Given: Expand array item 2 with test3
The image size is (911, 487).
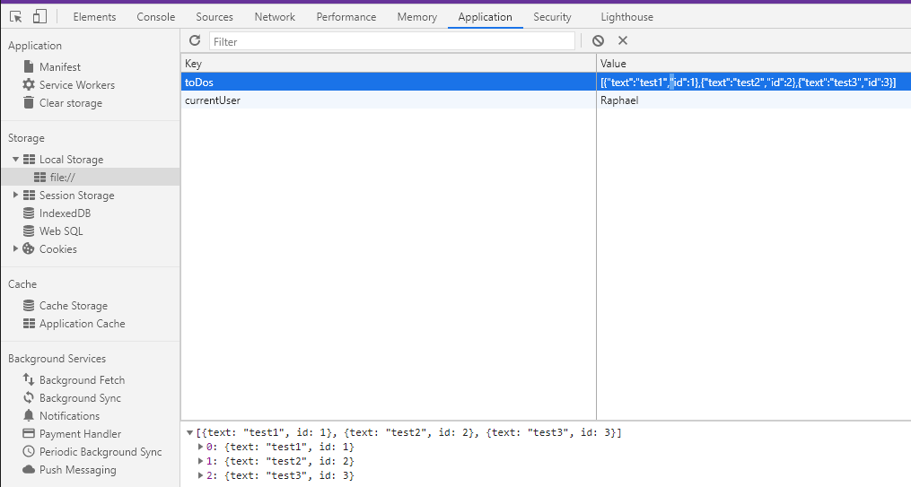Looking at the screenshot, I should pos(200,476).
